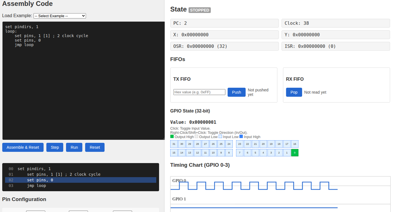394x212 pixels.
Task: Toggle GPIO pin 25 box
Action: [221, 144]
